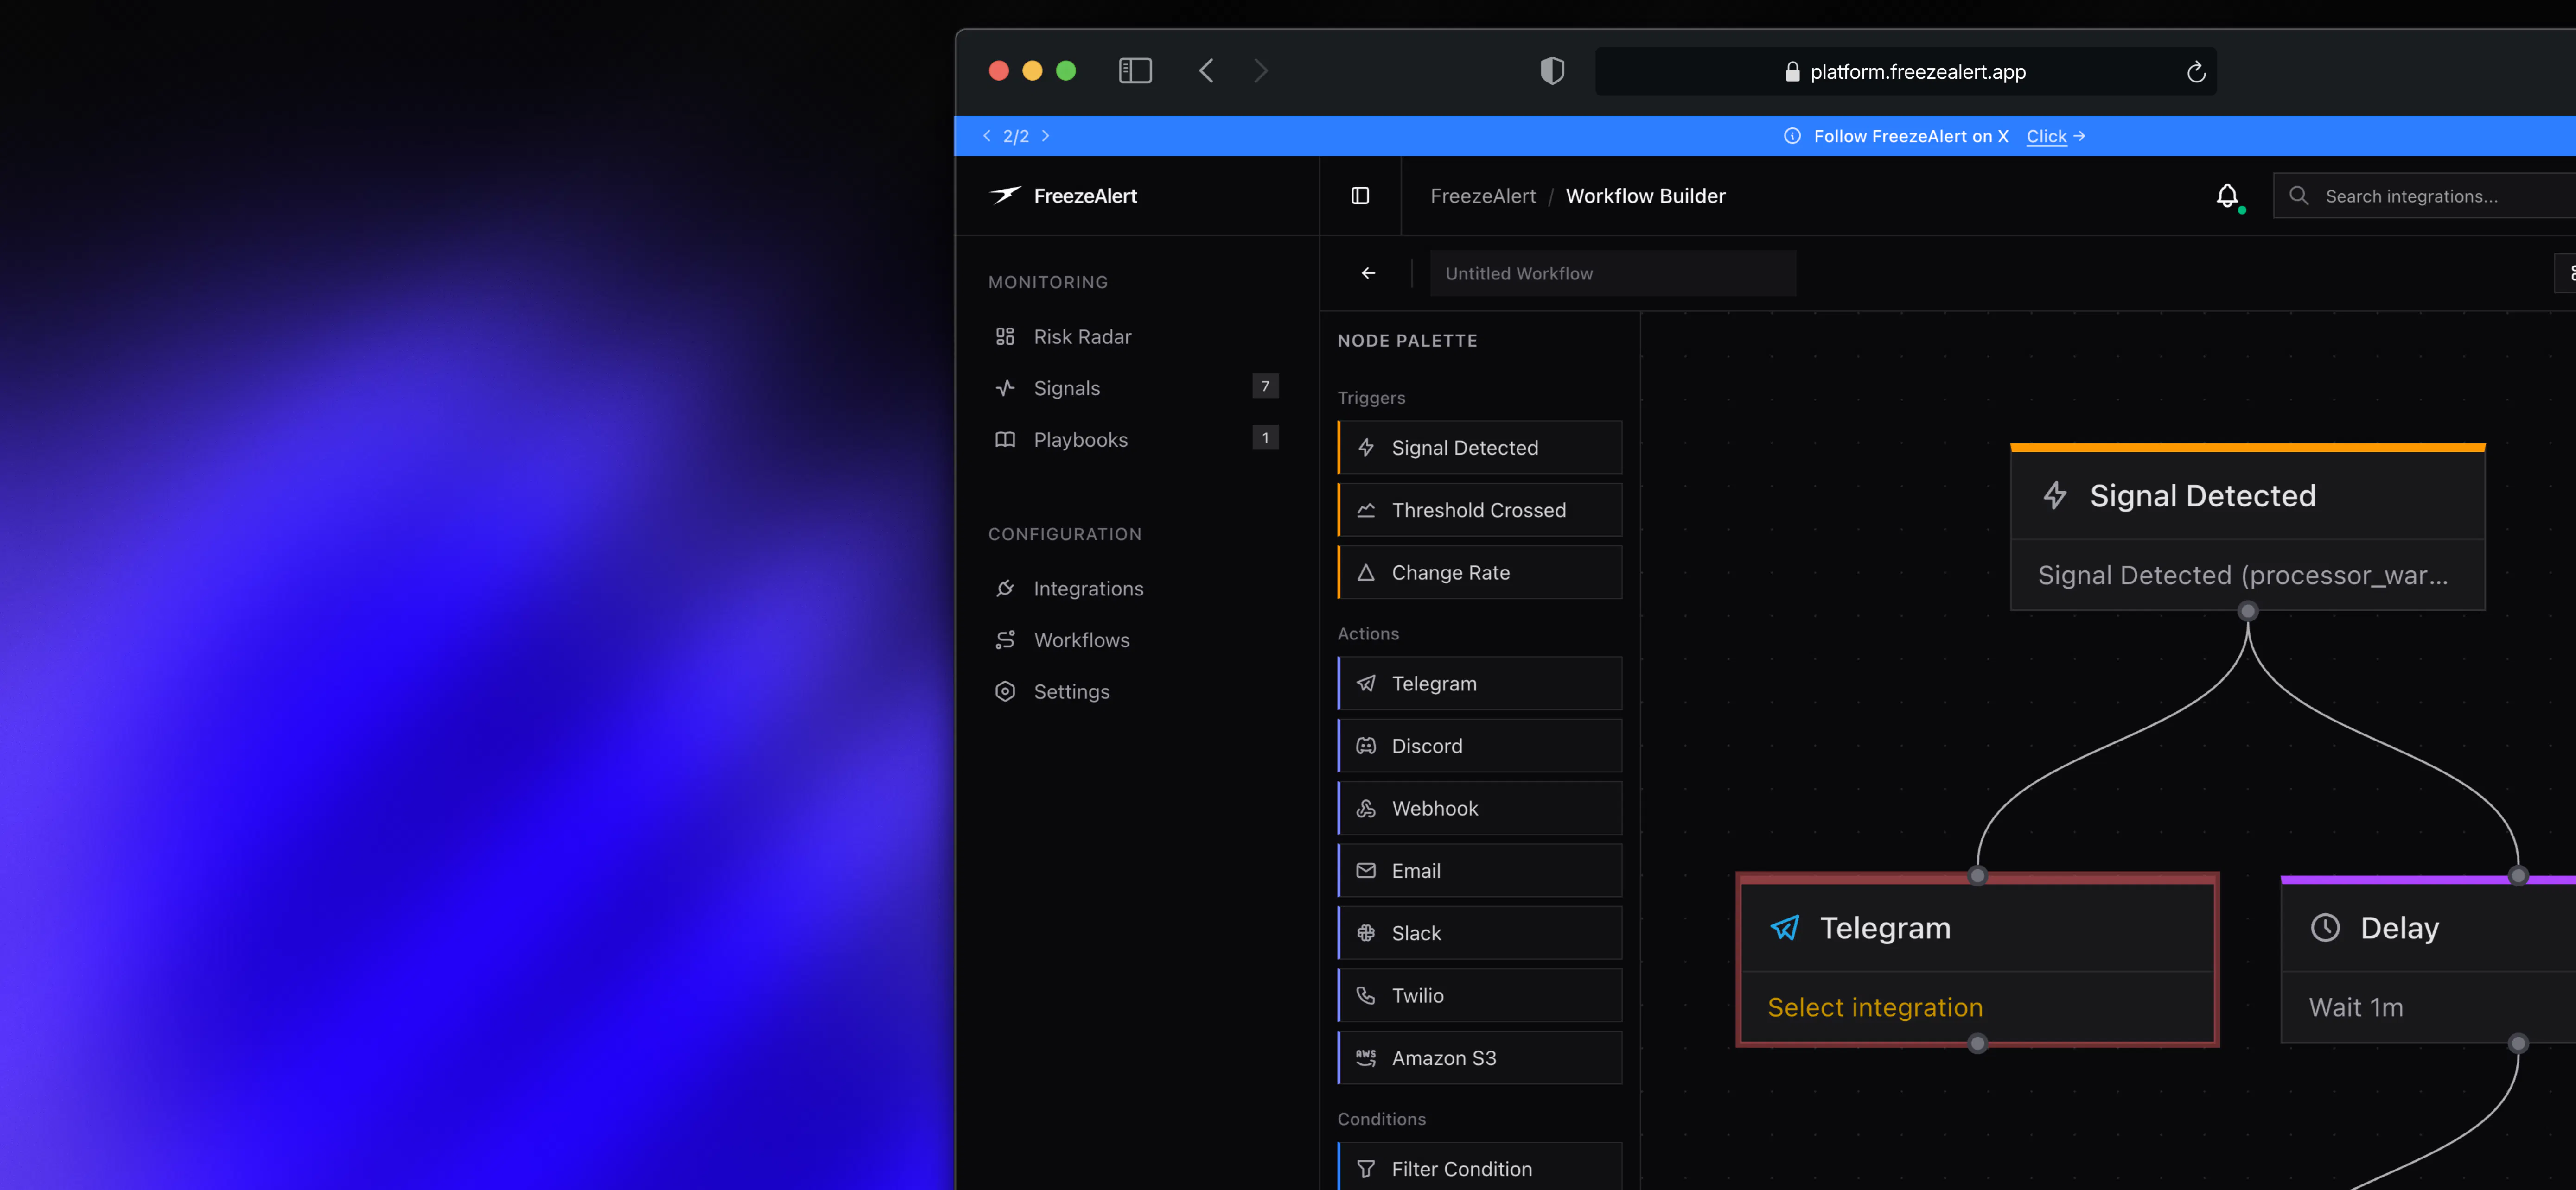Image resolution: width=2576 pixels, height=1190 pixels.
Task: Select the Signal Detected trigger in palette
Action: click(1480, 448)
